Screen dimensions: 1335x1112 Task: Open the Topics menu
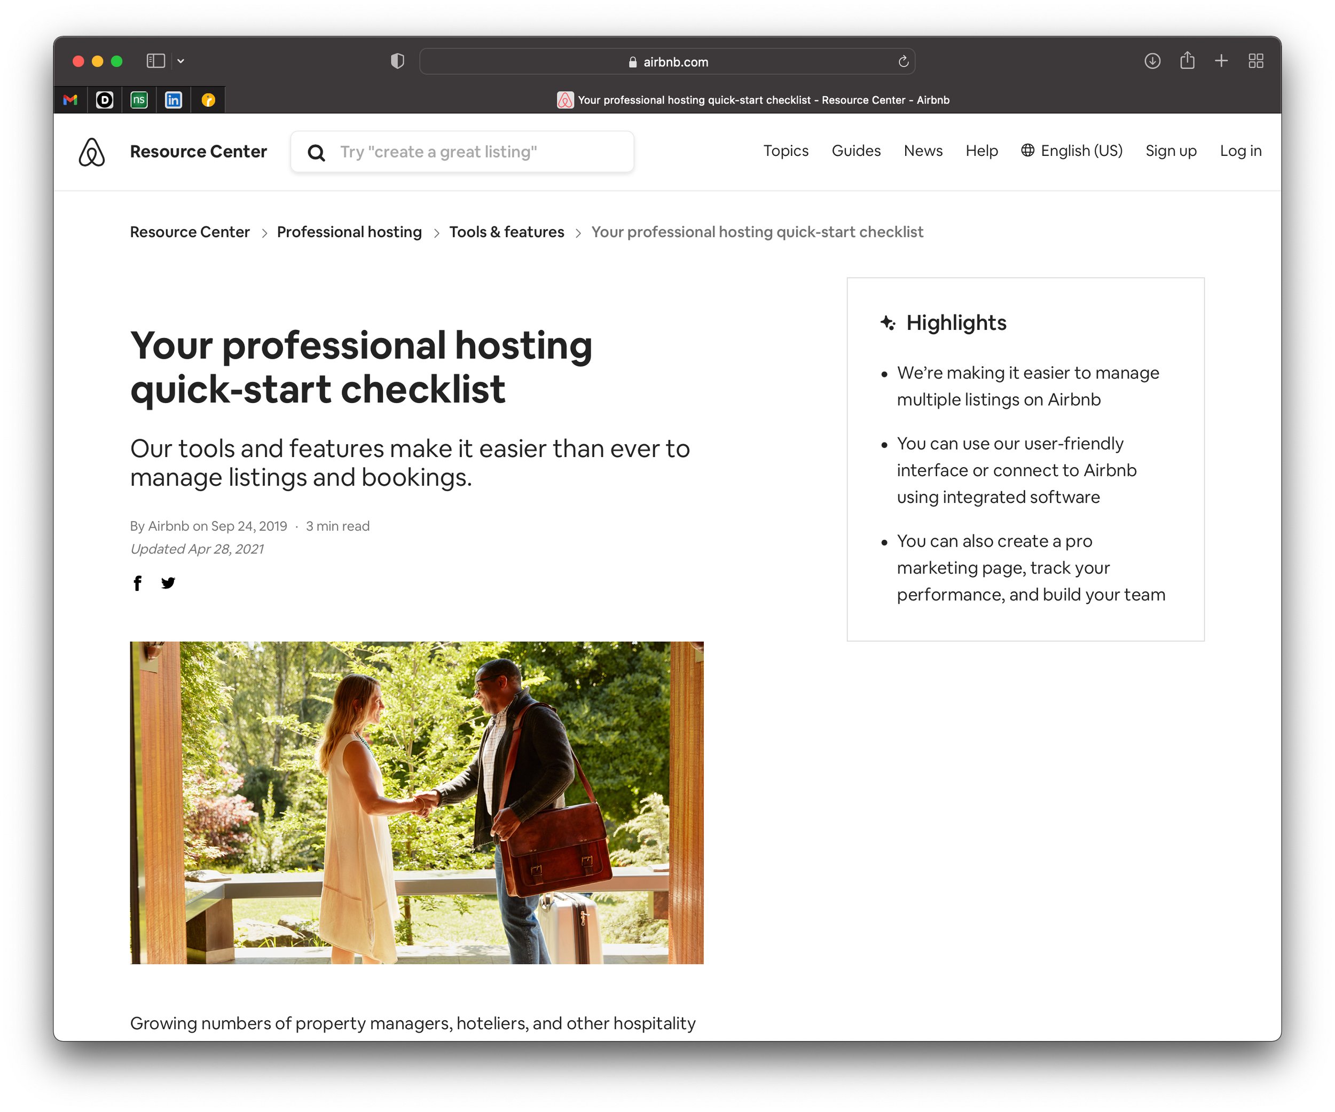(x=786, y=151)
